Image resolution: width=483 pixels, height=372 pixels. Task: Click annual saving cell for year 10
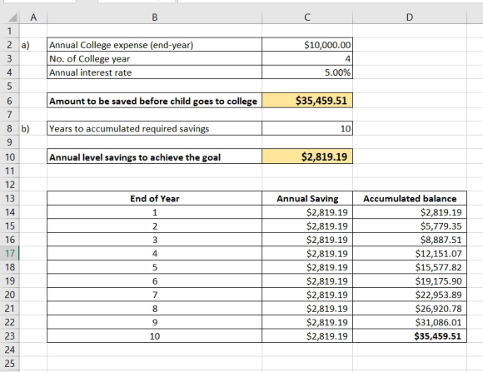pos(307,336)
